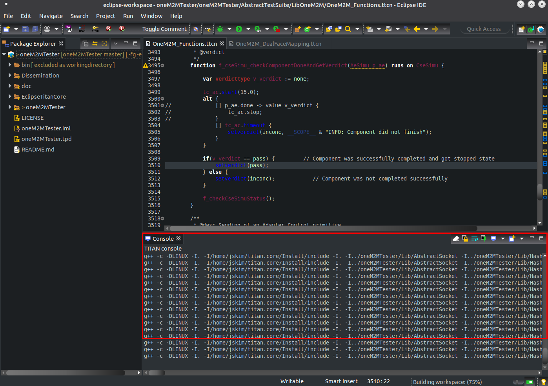Click the Toggle Comment button
The width and height of the screenshot is (548, 386).
pos(164,29)
